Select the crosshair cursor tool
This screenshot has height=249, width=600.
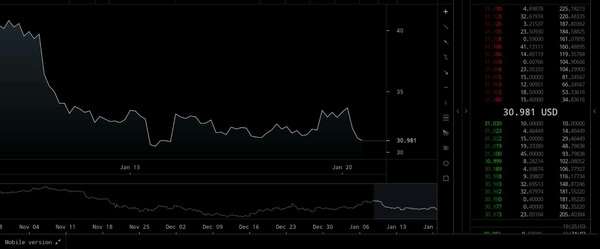[446, 12]
